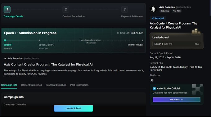Open the @axisrobotics handle in header
Screen dimensions: 211x117
click(183, 7)
